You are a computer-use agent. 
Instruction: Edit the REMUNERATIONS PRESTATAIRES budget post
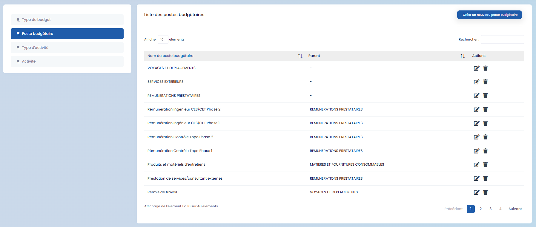point(476,96)
